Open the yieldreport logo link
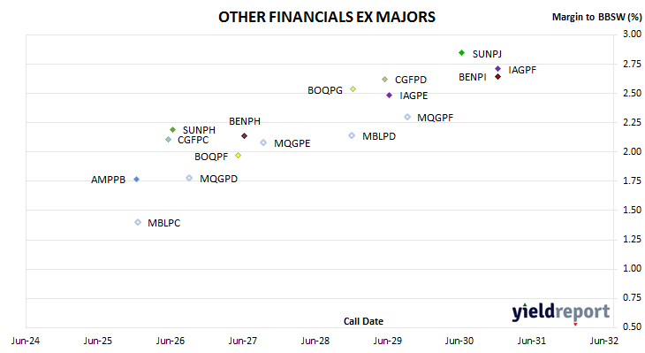The width and height of the screenshot is (645, 353). (x=561, y=312)
